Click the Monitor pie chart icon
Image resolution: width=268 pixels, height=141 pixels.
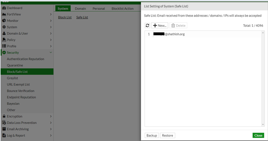tap(4, 21)
